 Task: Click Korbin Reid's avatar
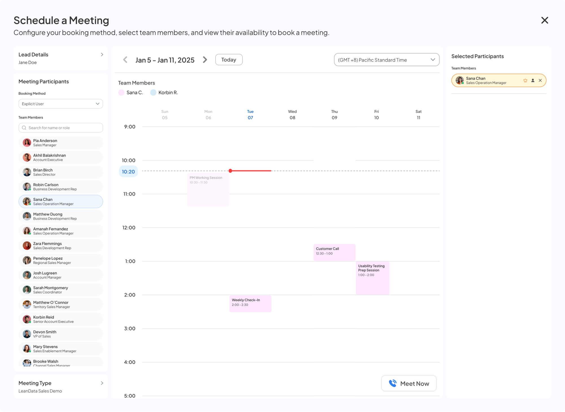coord(27,319)
